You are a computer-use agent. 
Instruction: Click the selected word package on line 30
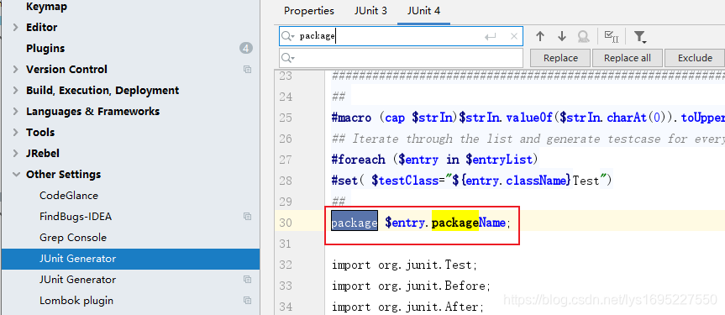pyautogui.click(x=355, y=223)
